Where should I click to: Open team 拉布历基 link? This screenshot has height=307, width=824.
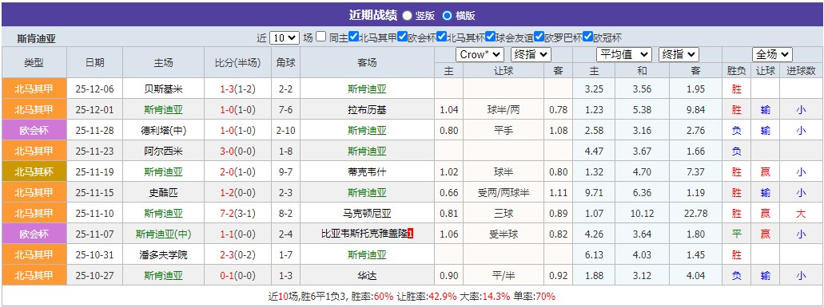pos(367,110)
